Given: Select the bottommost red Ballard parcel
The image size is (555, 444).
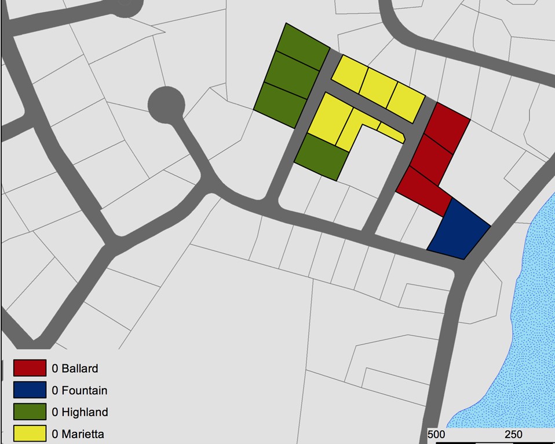Looking at the screenshot, I should tap(424, 191).
